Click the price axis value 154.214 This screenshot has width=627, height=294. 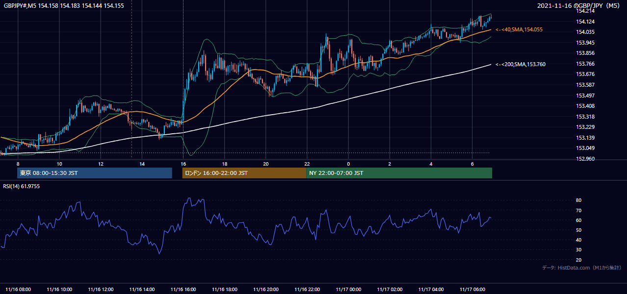point(585,11)
